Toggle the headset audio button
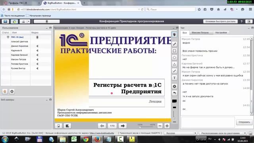This screenshot has height=143, width=254. click(x=14, y=21)
